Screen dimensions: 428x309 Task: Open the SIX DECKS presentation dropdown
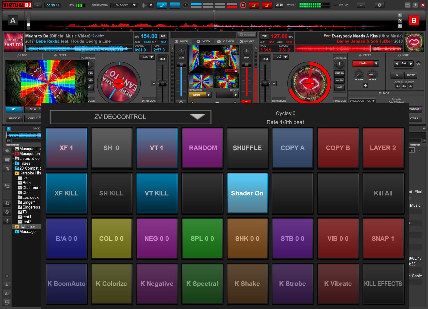124,5
